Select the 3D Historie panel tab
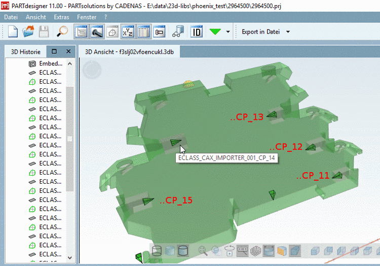Viewport: 380px width, 266px height. 26,52
